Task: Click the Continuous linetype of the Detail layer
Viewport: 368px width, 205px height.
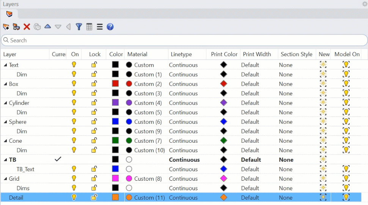Action: pyautogui.click(x=183, y=197)
